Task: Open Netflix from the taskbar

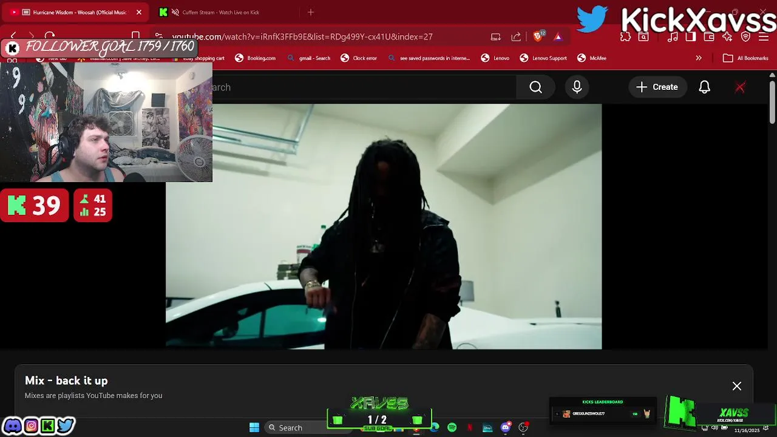Action: (470, 427)
